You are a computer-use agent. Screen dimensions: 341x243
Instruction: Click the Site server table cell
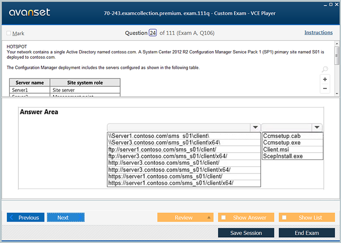pos(85,90)
